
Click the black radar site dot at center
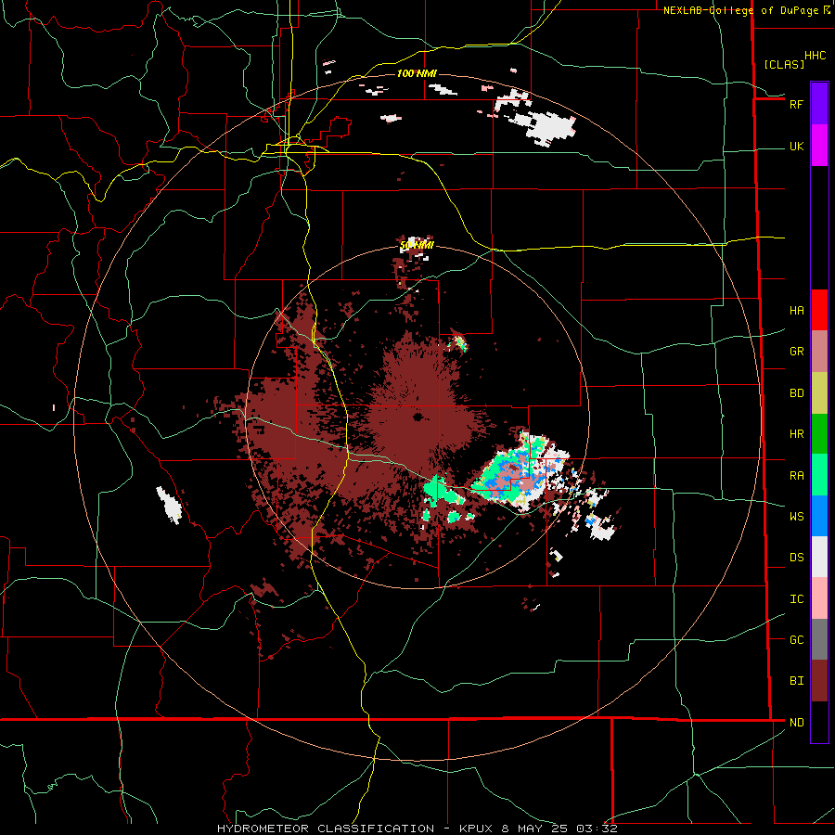417,417
